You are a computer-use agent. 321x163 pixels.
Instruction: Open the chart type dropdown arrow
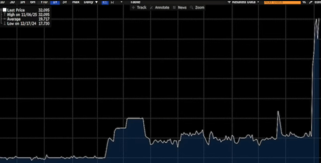coord(121,2)
